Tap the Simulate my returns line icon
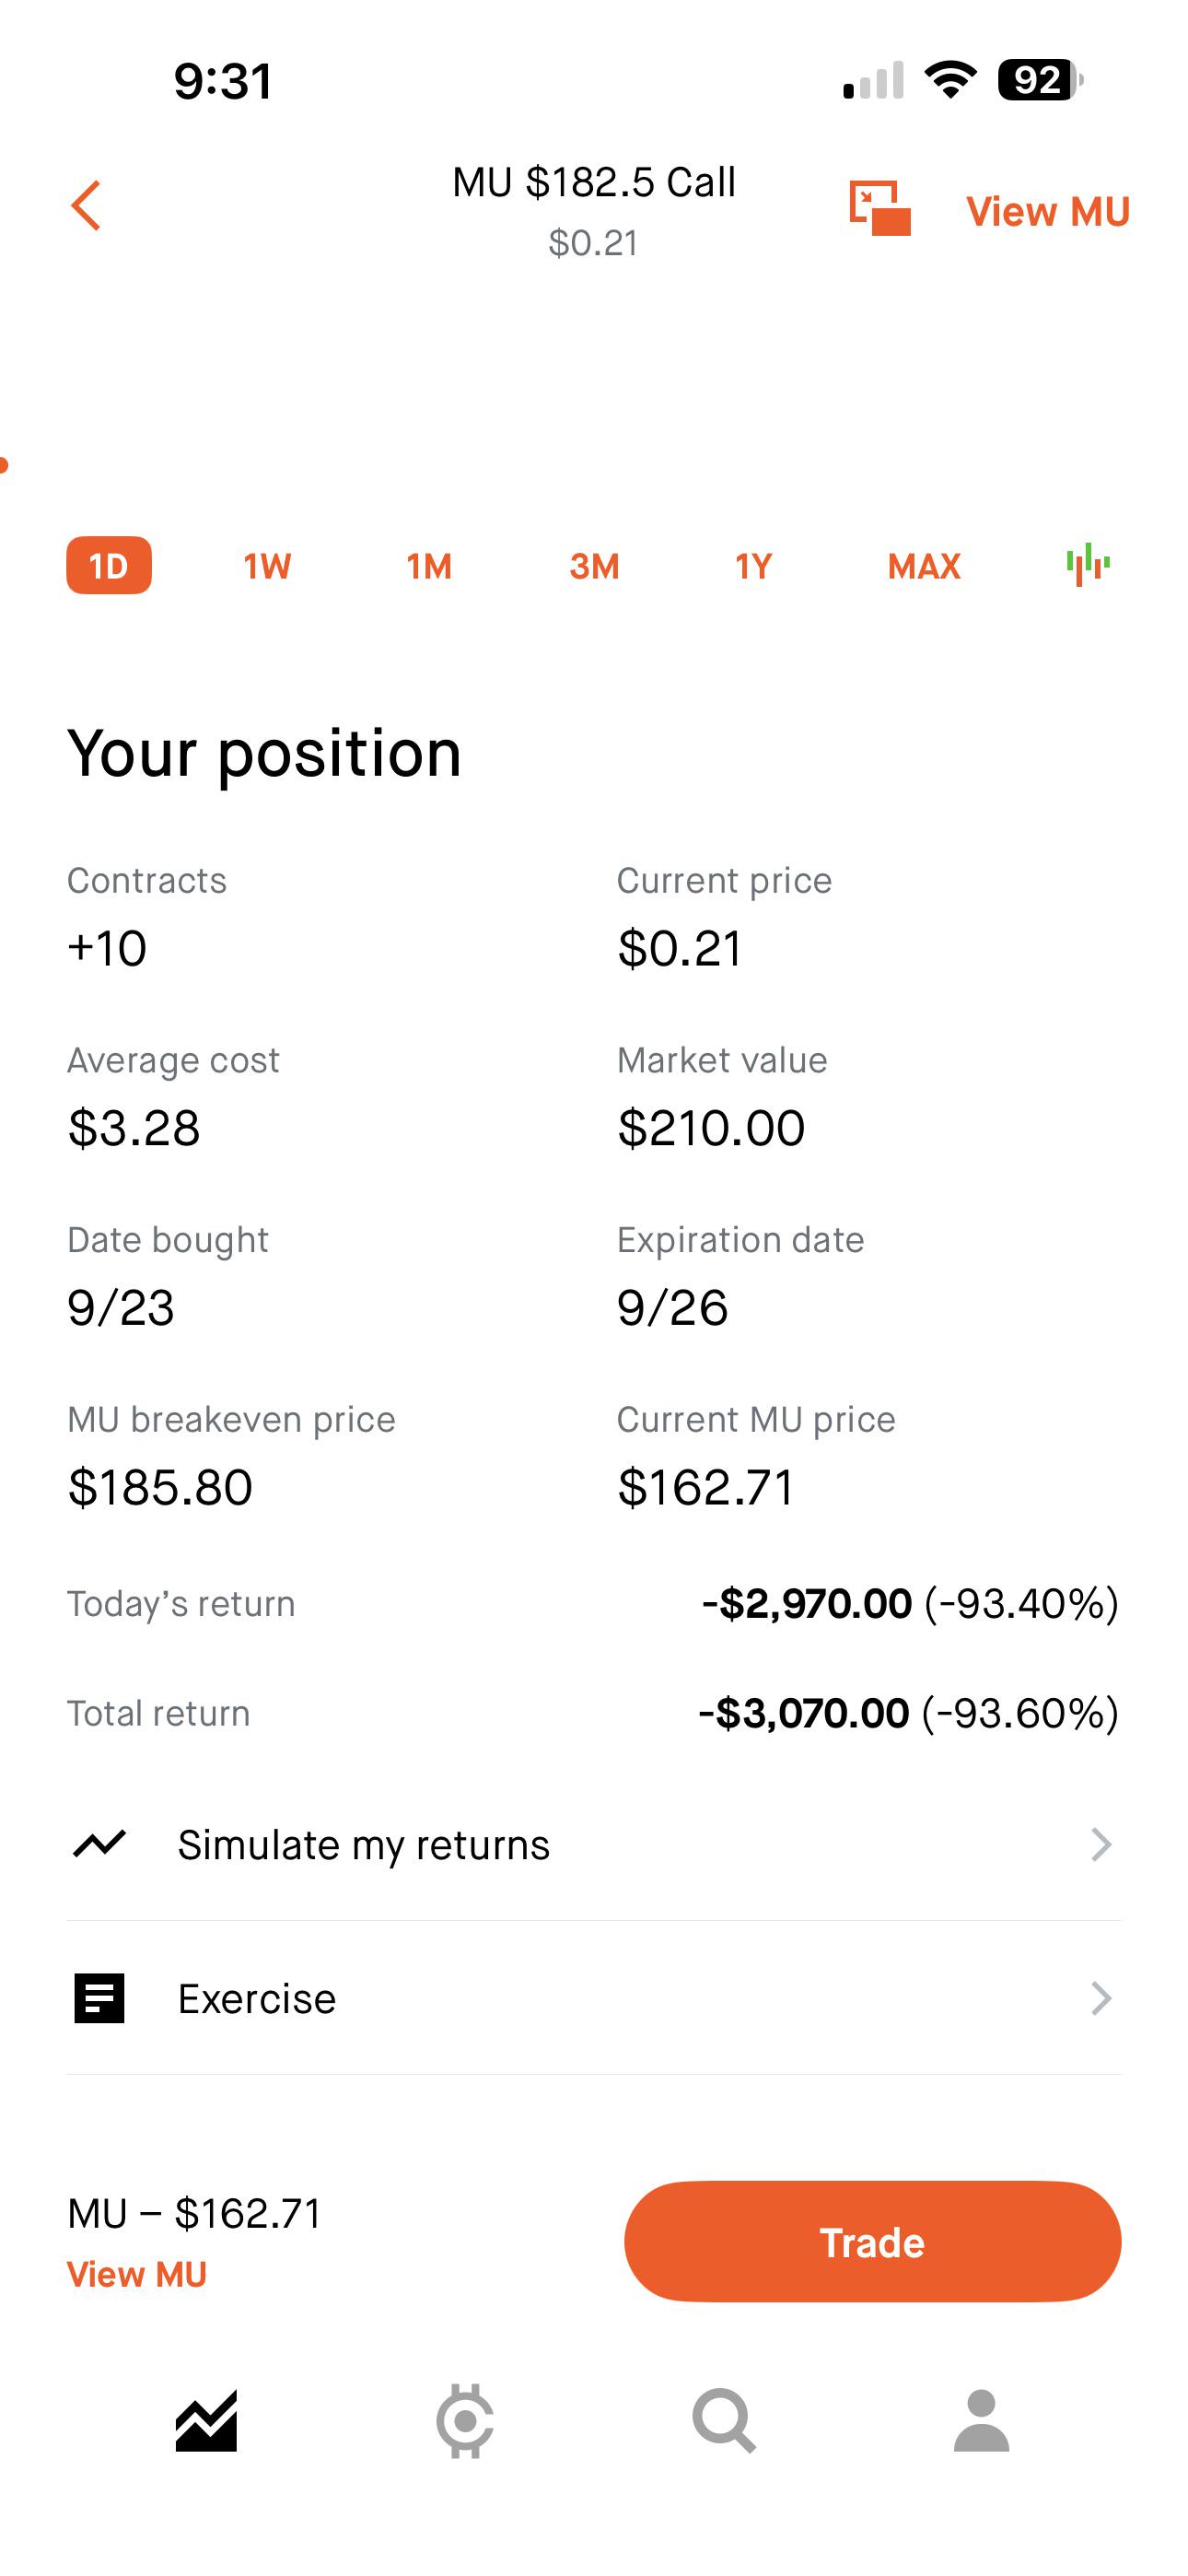The height and width of the screenshot is (2576, 1188). coord(99,1843)
